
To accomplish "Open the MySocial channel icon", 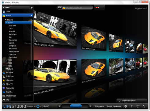I will pos(4,73).
